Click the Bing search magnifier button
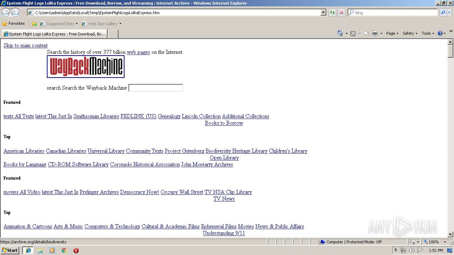454x255 pixels. tap(443, 12)
